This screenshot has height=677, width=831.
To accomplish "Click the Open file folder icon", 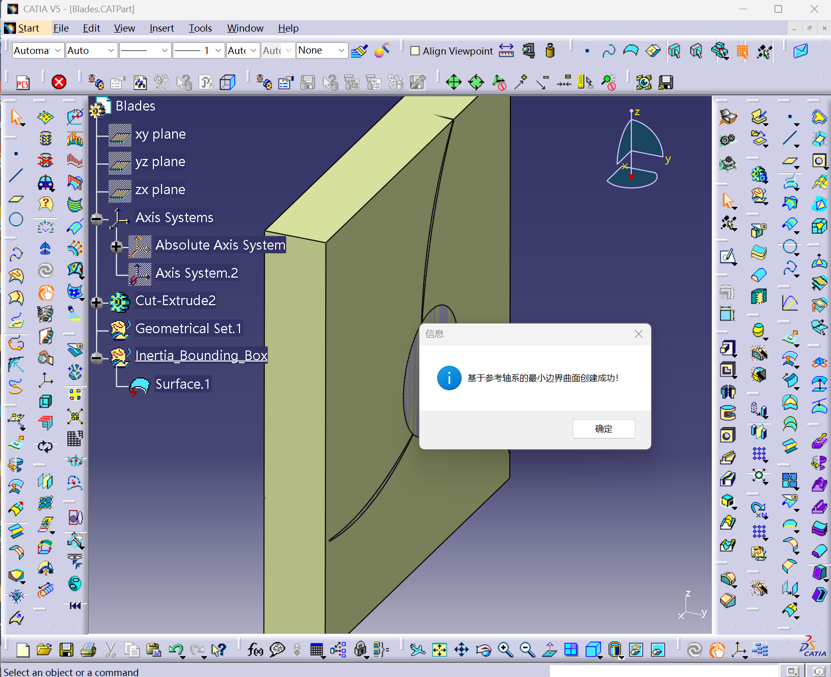I will click(44, 649).
